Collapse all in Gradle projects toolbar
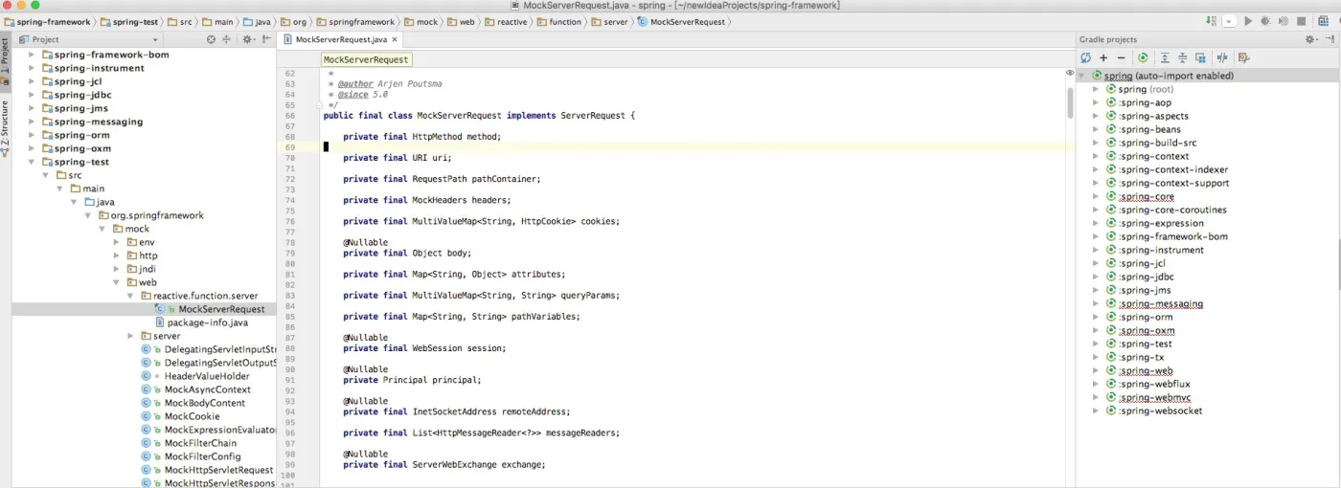The width and height of the screenshot is (1341, 488). point(1183,58)
